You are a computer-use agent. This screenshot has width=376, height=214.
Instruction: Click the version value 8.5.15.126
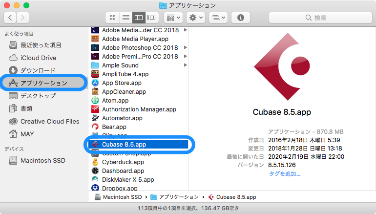coord(282,165)
